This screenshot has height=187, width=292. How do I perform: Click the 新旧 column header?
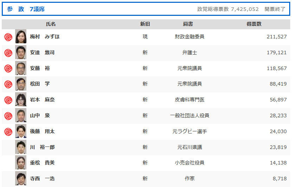[x=145, y=24]
